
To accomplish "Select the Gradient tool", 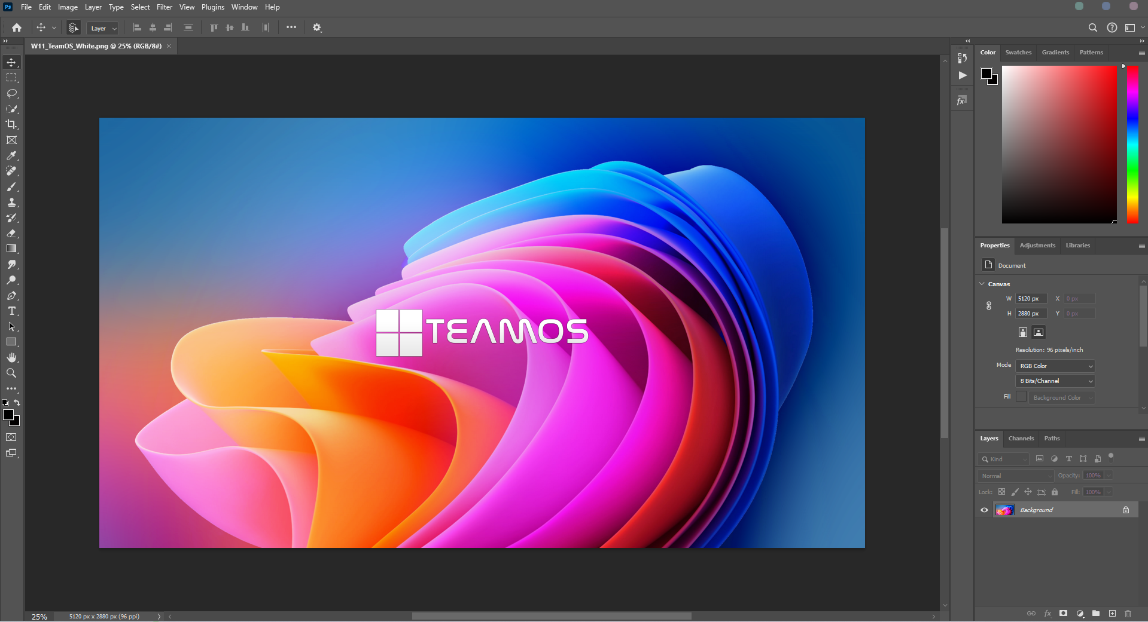I will pyautogui.click(x=11, y=249).
